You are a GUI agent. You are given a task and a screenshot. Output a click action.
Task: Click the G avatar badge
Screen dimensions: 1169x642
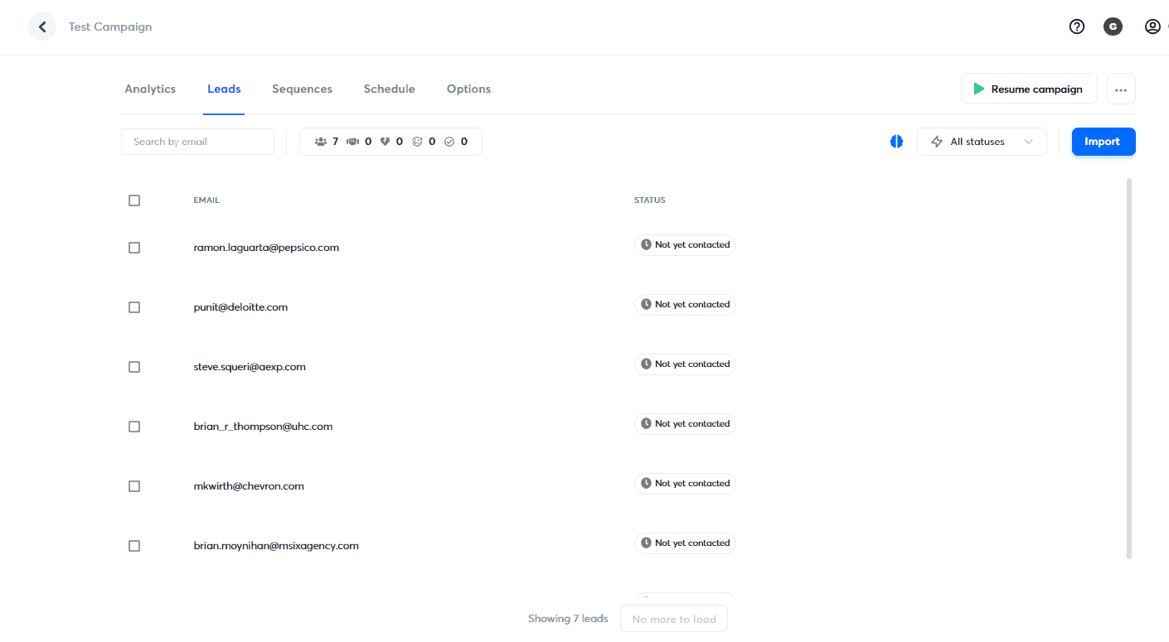pos(1113,27)
